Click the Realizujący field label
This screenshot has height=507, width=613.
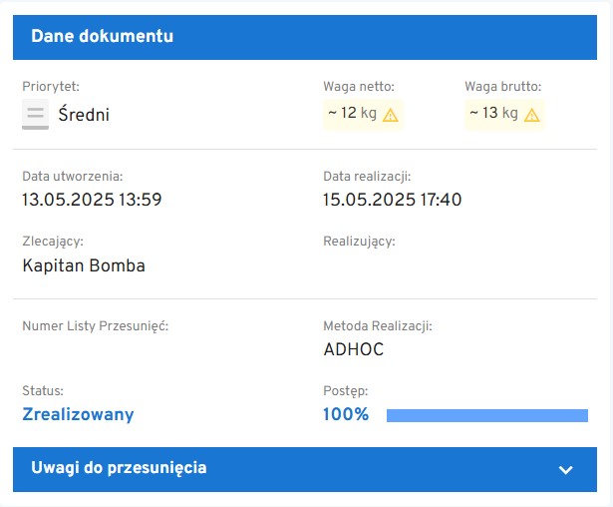[x=359, y=241]
